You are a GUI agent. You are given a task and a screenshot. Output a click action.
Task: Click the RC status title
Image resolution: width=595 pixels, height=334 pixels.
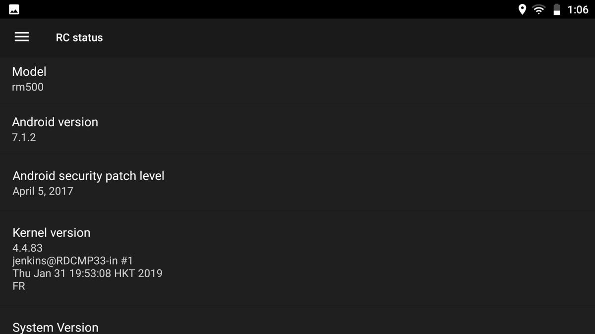pyautogui.click(x=79, y=38)
